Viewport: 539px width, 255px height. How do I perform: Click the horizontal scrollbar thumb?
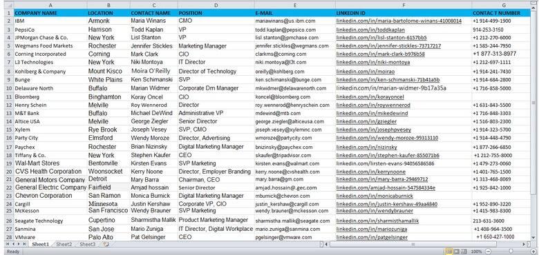click(413, 245)
